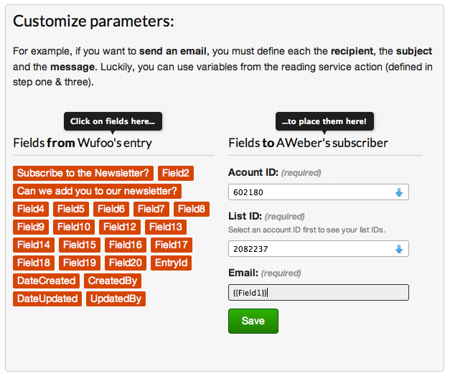This screenshot has height=376, width=450.
Task: Choose the CreatedBy tag
Action: coord(113,281)
